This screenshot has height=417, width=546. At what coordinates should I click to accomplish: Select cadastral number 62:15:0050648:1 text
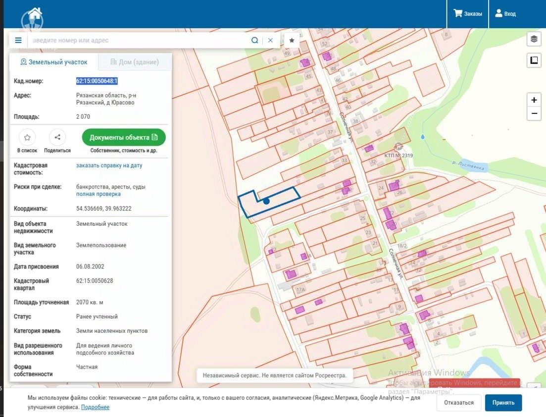click(x=97, y=81)
